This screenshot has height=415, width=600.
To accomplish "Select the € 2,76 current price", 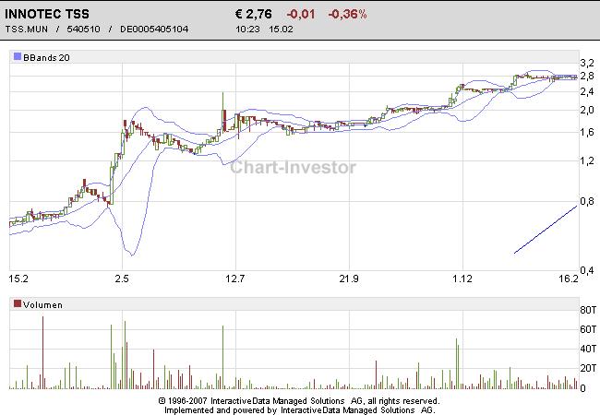I will 255,15.
